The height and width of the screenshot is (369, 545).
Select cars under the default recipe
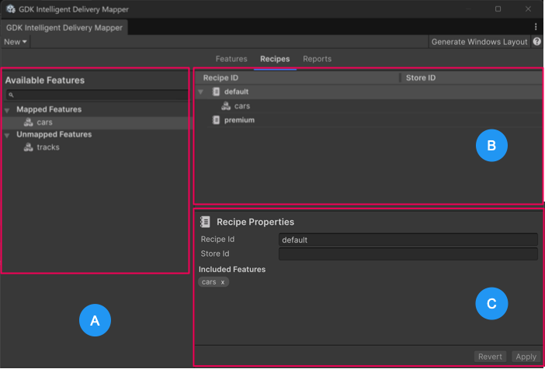point(369,106)
